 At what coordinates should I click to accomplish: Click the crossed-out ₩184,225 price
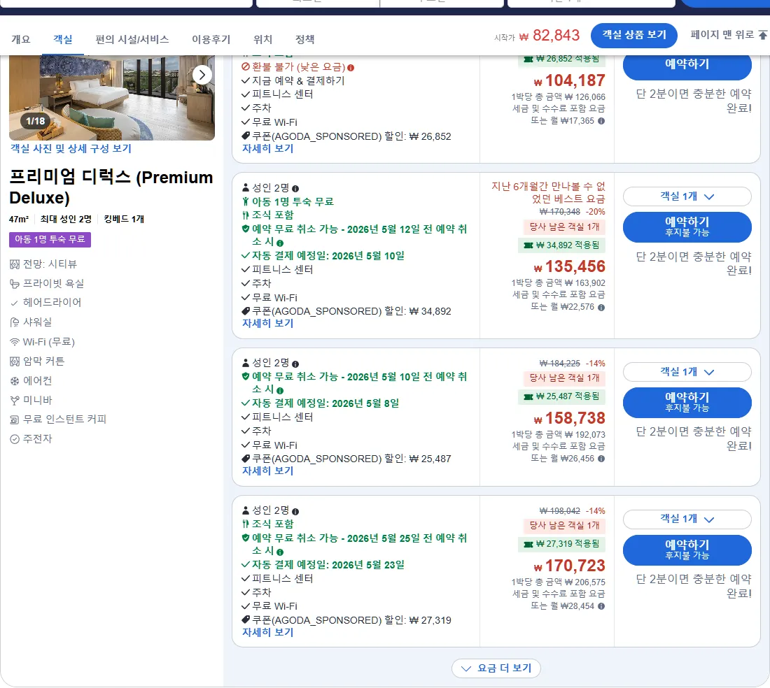click(559, 364)
